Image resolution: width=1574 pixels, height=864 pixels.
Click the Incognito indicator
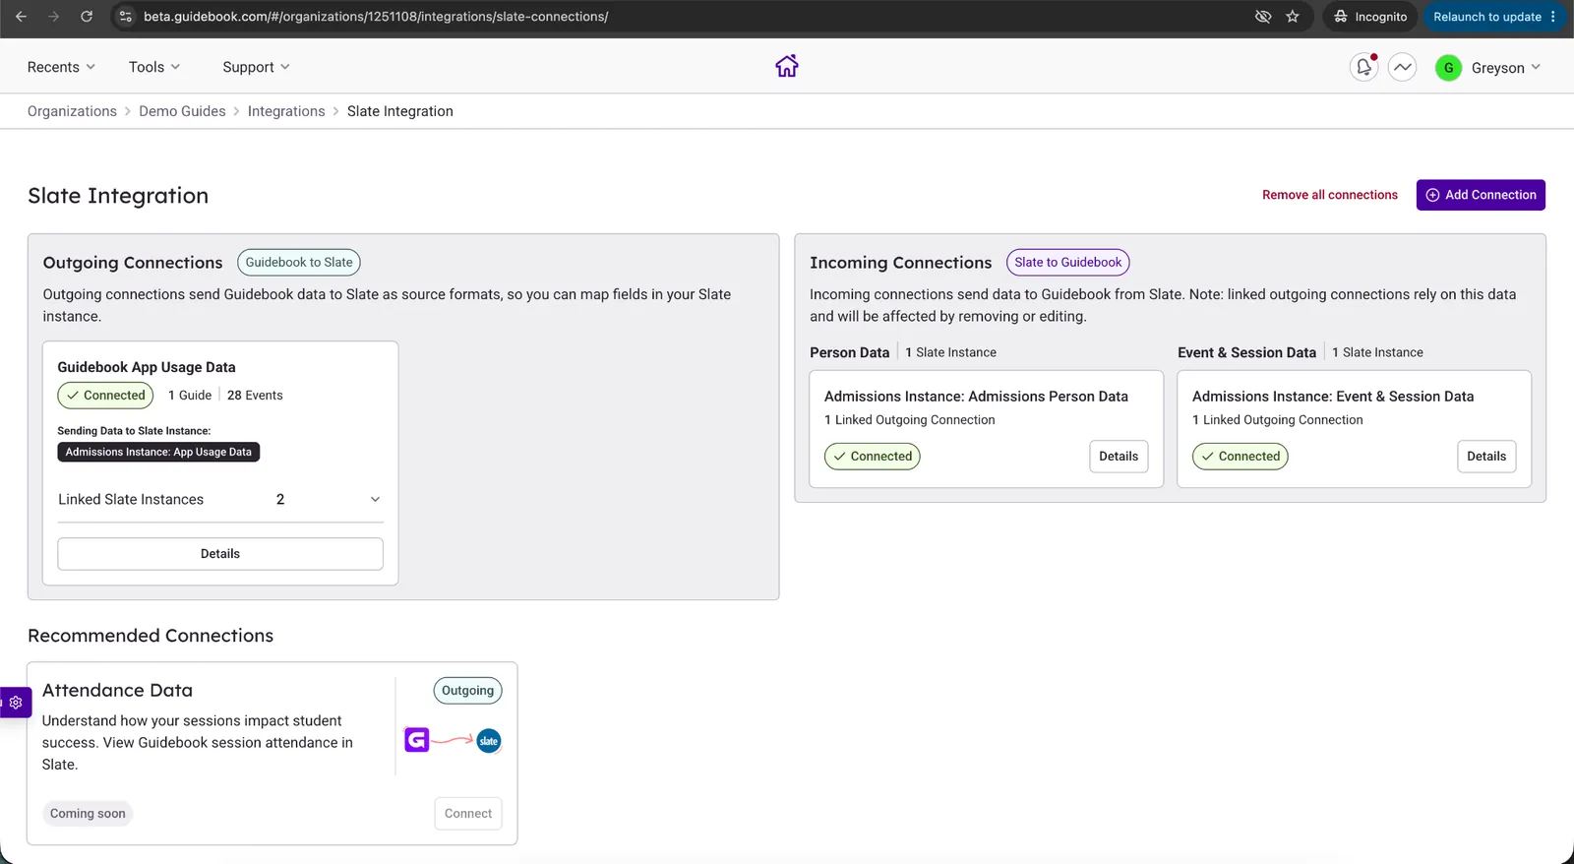coord(1370,17)
